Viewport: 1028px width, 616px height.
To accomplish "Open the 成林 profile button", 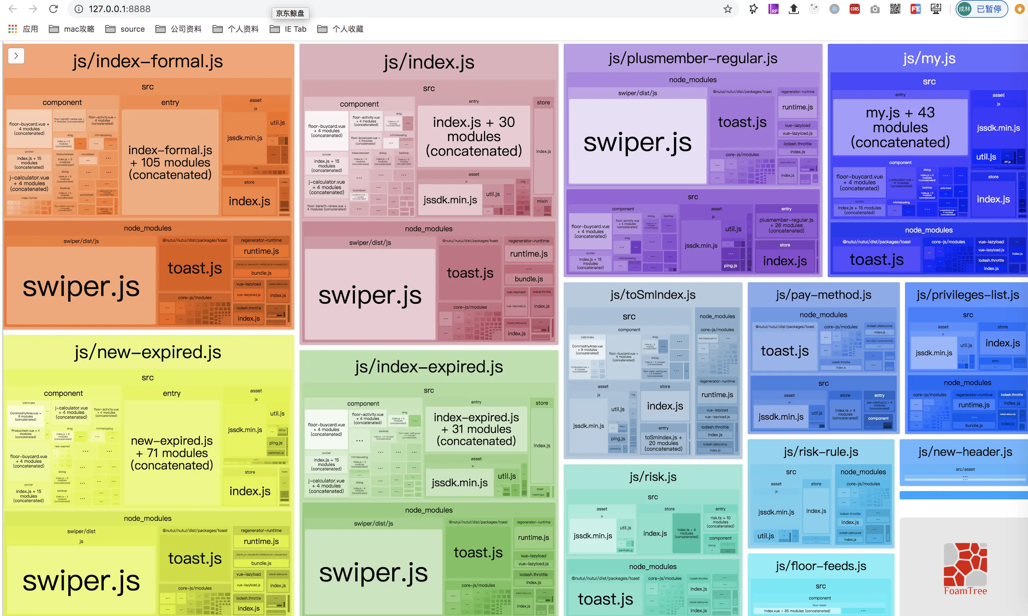I will 981,9.
